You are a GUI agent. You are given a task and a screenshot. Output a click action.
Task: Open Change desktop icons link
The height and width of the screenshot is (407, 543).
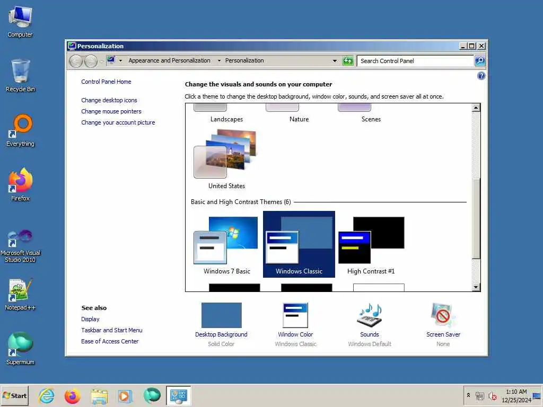(109, 100)
